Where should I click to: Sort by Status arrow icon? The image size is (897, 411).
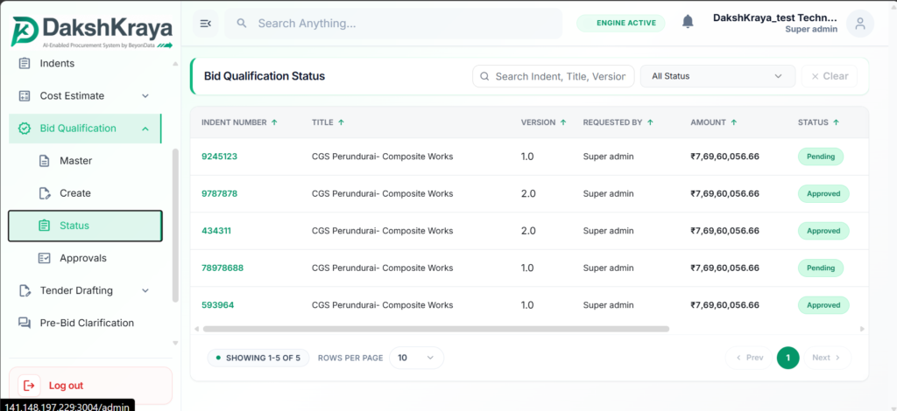(836, 122)
